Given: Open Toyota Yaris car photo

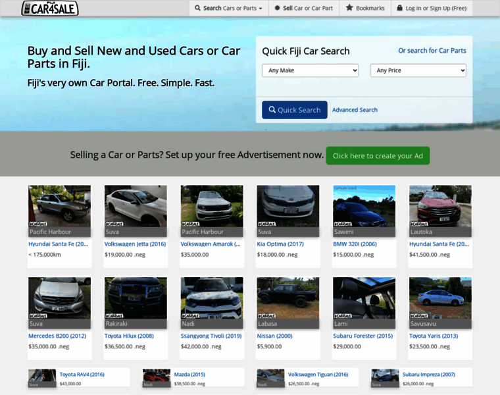Looking at the screenshot, I should (440, 298).
